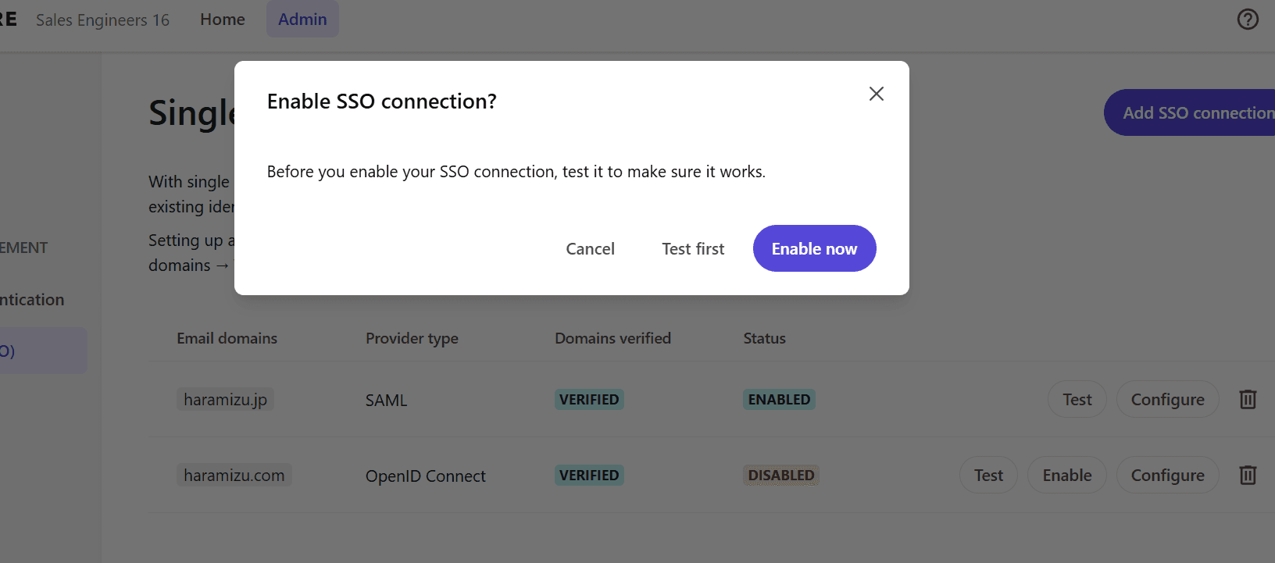This screenshot has height=563, width=1275.
Task: Click the ENABLED status badge
Action: (x=779, y=399)
